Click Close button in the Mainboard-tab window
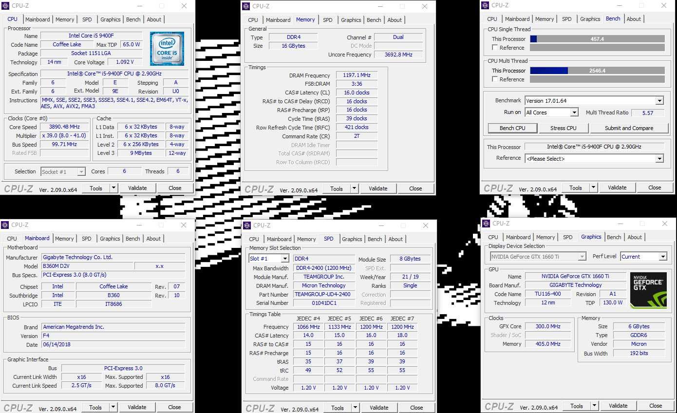The width and height of the screenshot is (677, 413). 174,407
